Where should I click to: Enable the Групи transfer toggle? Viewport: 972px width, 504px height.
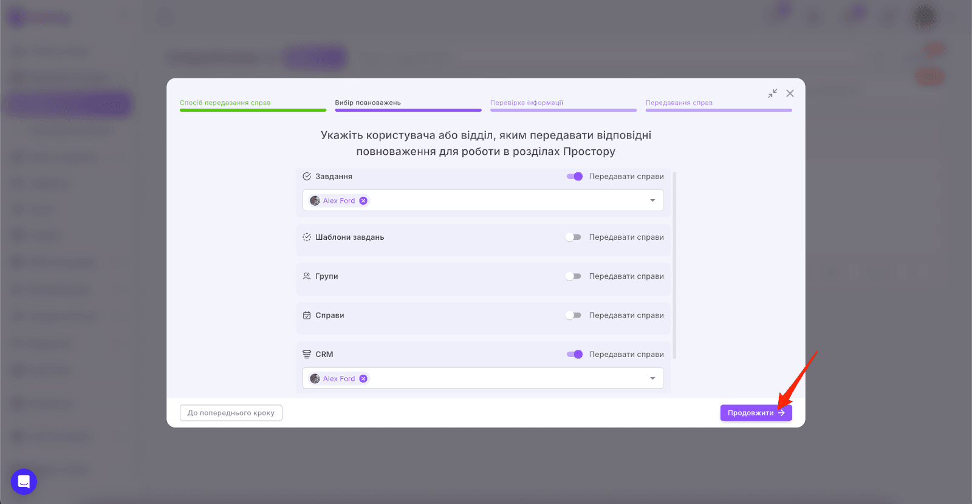click(573, 276)
